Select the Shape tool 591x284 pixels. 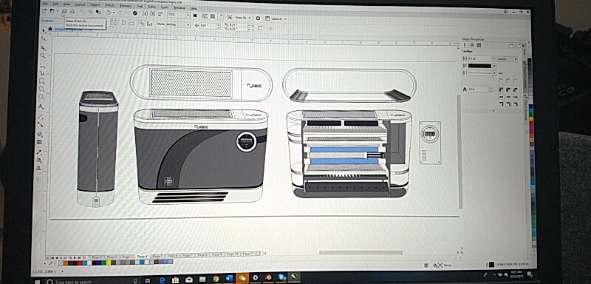(44, 39)
